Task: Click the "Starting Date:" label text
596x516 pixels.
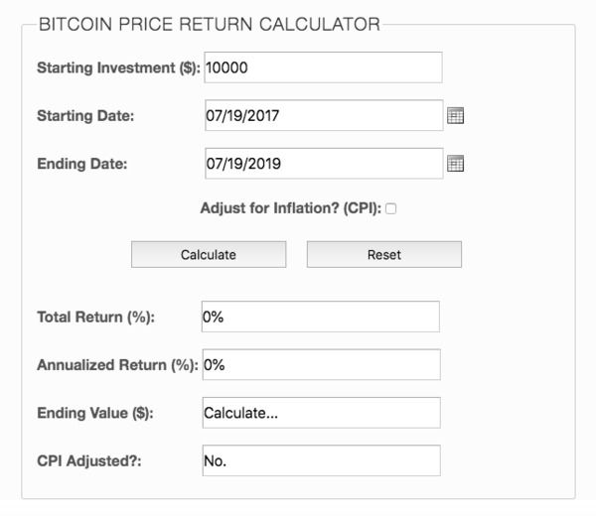Action: pos(85,116)
